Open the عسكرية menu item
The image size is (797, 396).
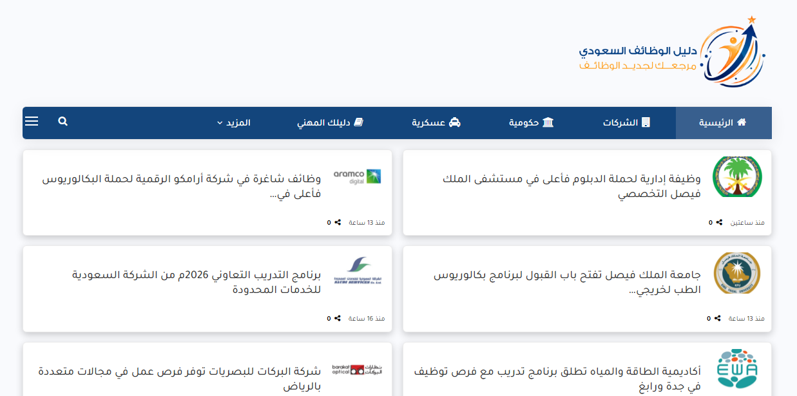tap(436, 122)
